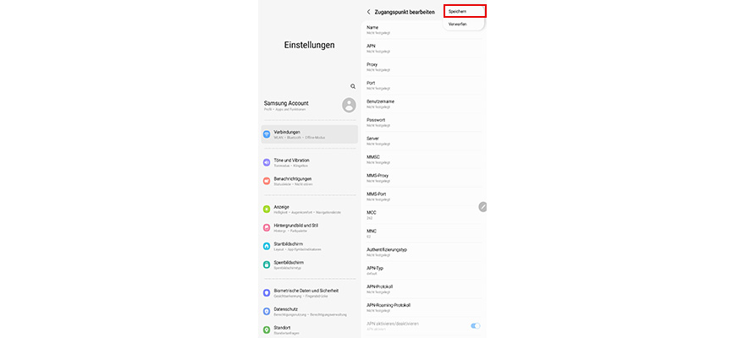Open Hintergrundbild und Stil settings

tap(310, 227)
